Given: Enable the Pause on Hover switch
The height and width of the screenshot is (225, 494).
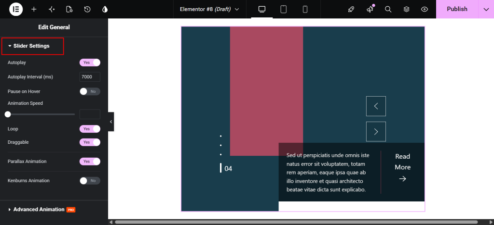Looking at the screenshot, I should 90,91.
